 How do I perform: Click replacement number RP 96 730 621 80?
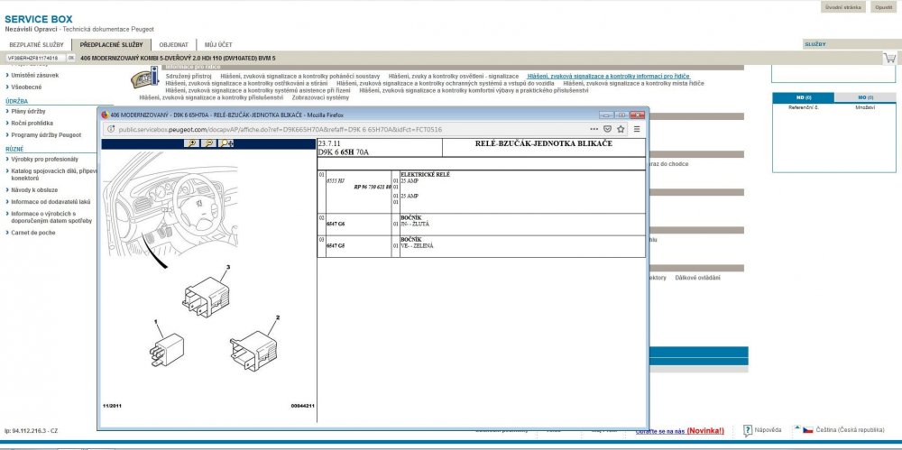(373, 188)
